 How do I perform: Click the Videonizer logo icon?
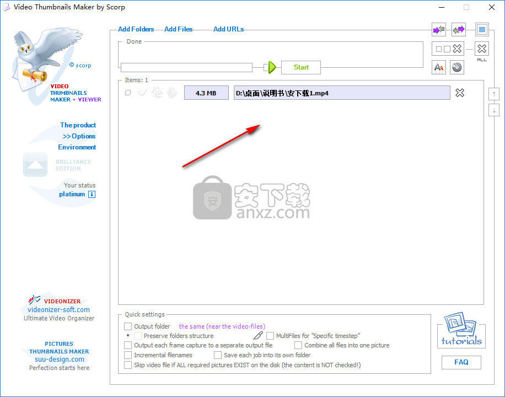point(34,300)
